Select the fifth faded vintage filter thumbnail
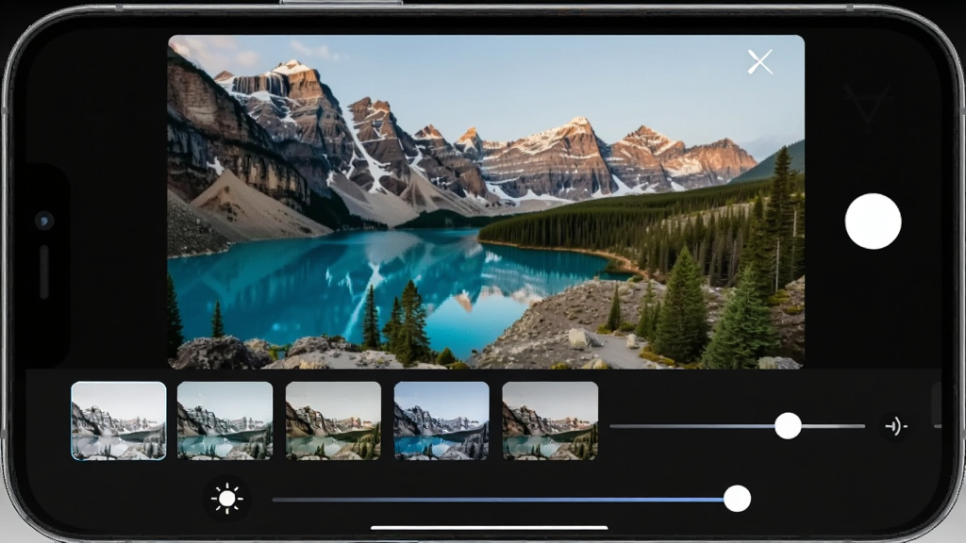Image resolution: width=966 pixels, height=543 pixels. click(550, 420)
